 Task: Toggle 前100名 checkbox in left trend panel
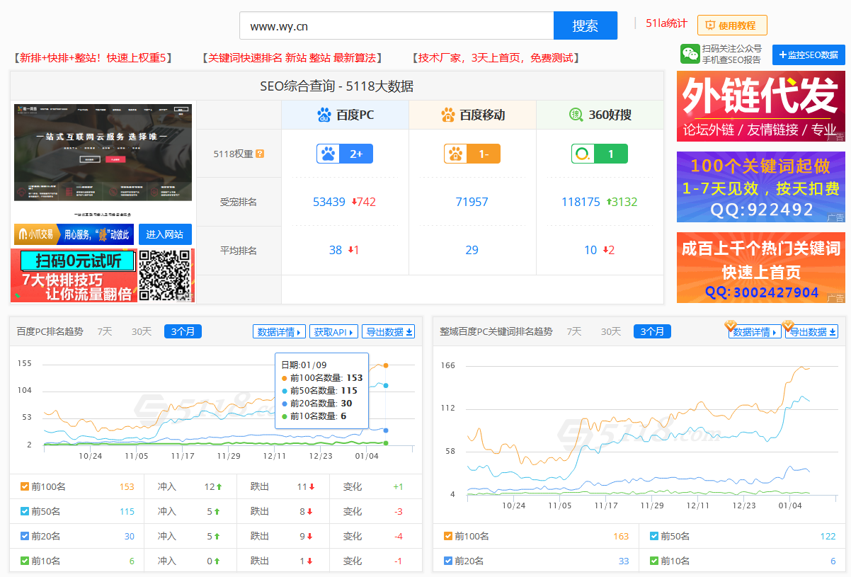point(25,486)
